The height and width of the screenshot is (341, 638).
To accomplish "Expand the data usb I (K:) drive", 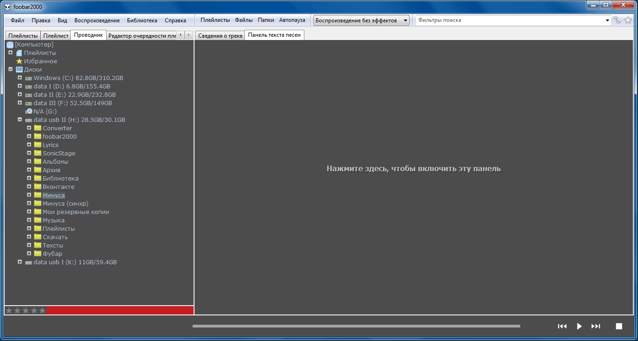I will pos(20,262).
